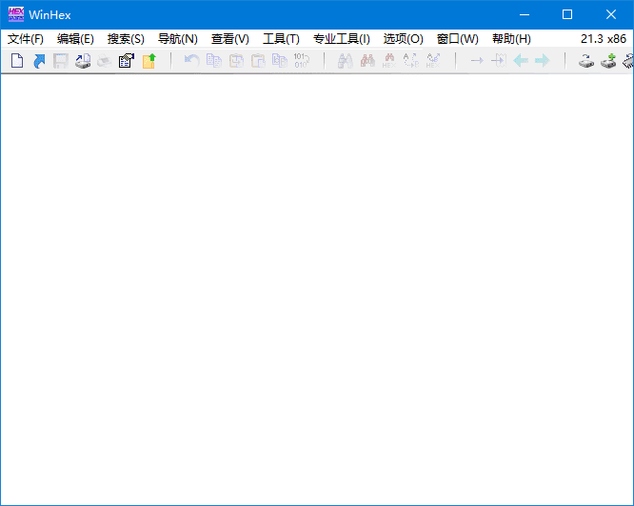
Task: Click the Clone Disk icon with green plus
Action: click(x=608, y=61)
